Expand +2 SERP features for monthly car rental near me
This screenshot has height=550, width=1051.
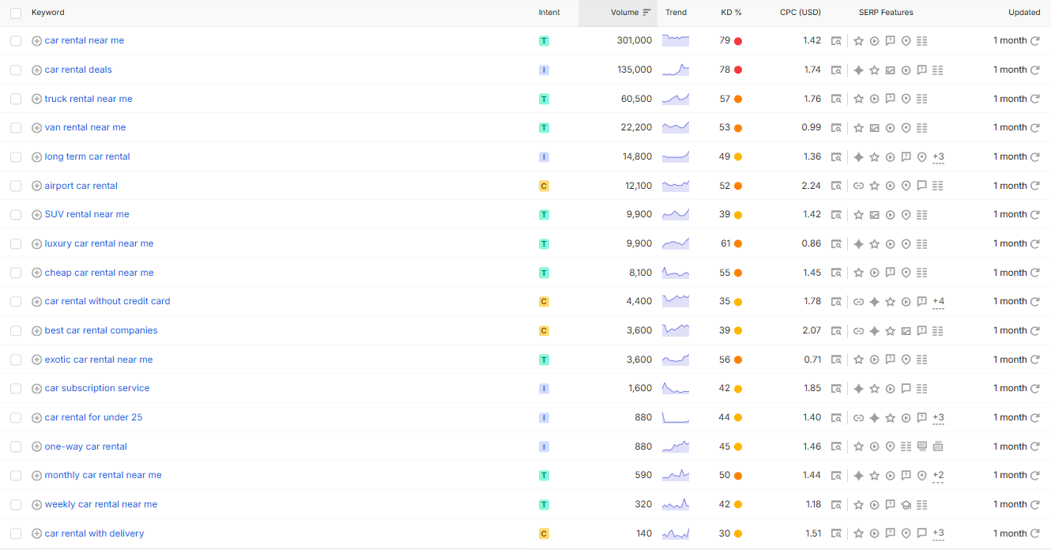coord(938,476)
